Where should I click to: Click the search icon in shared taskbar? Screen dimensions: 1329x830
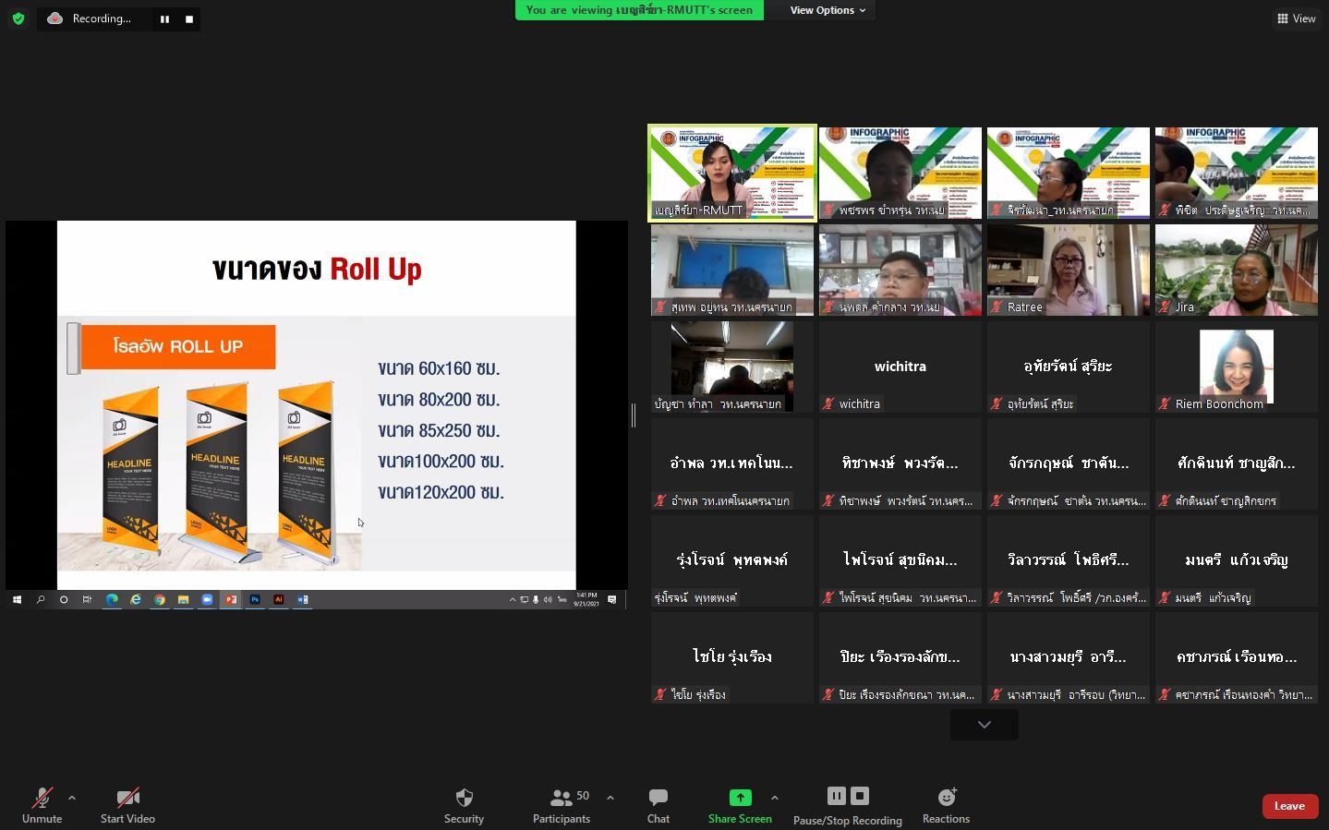coord(41,600)
